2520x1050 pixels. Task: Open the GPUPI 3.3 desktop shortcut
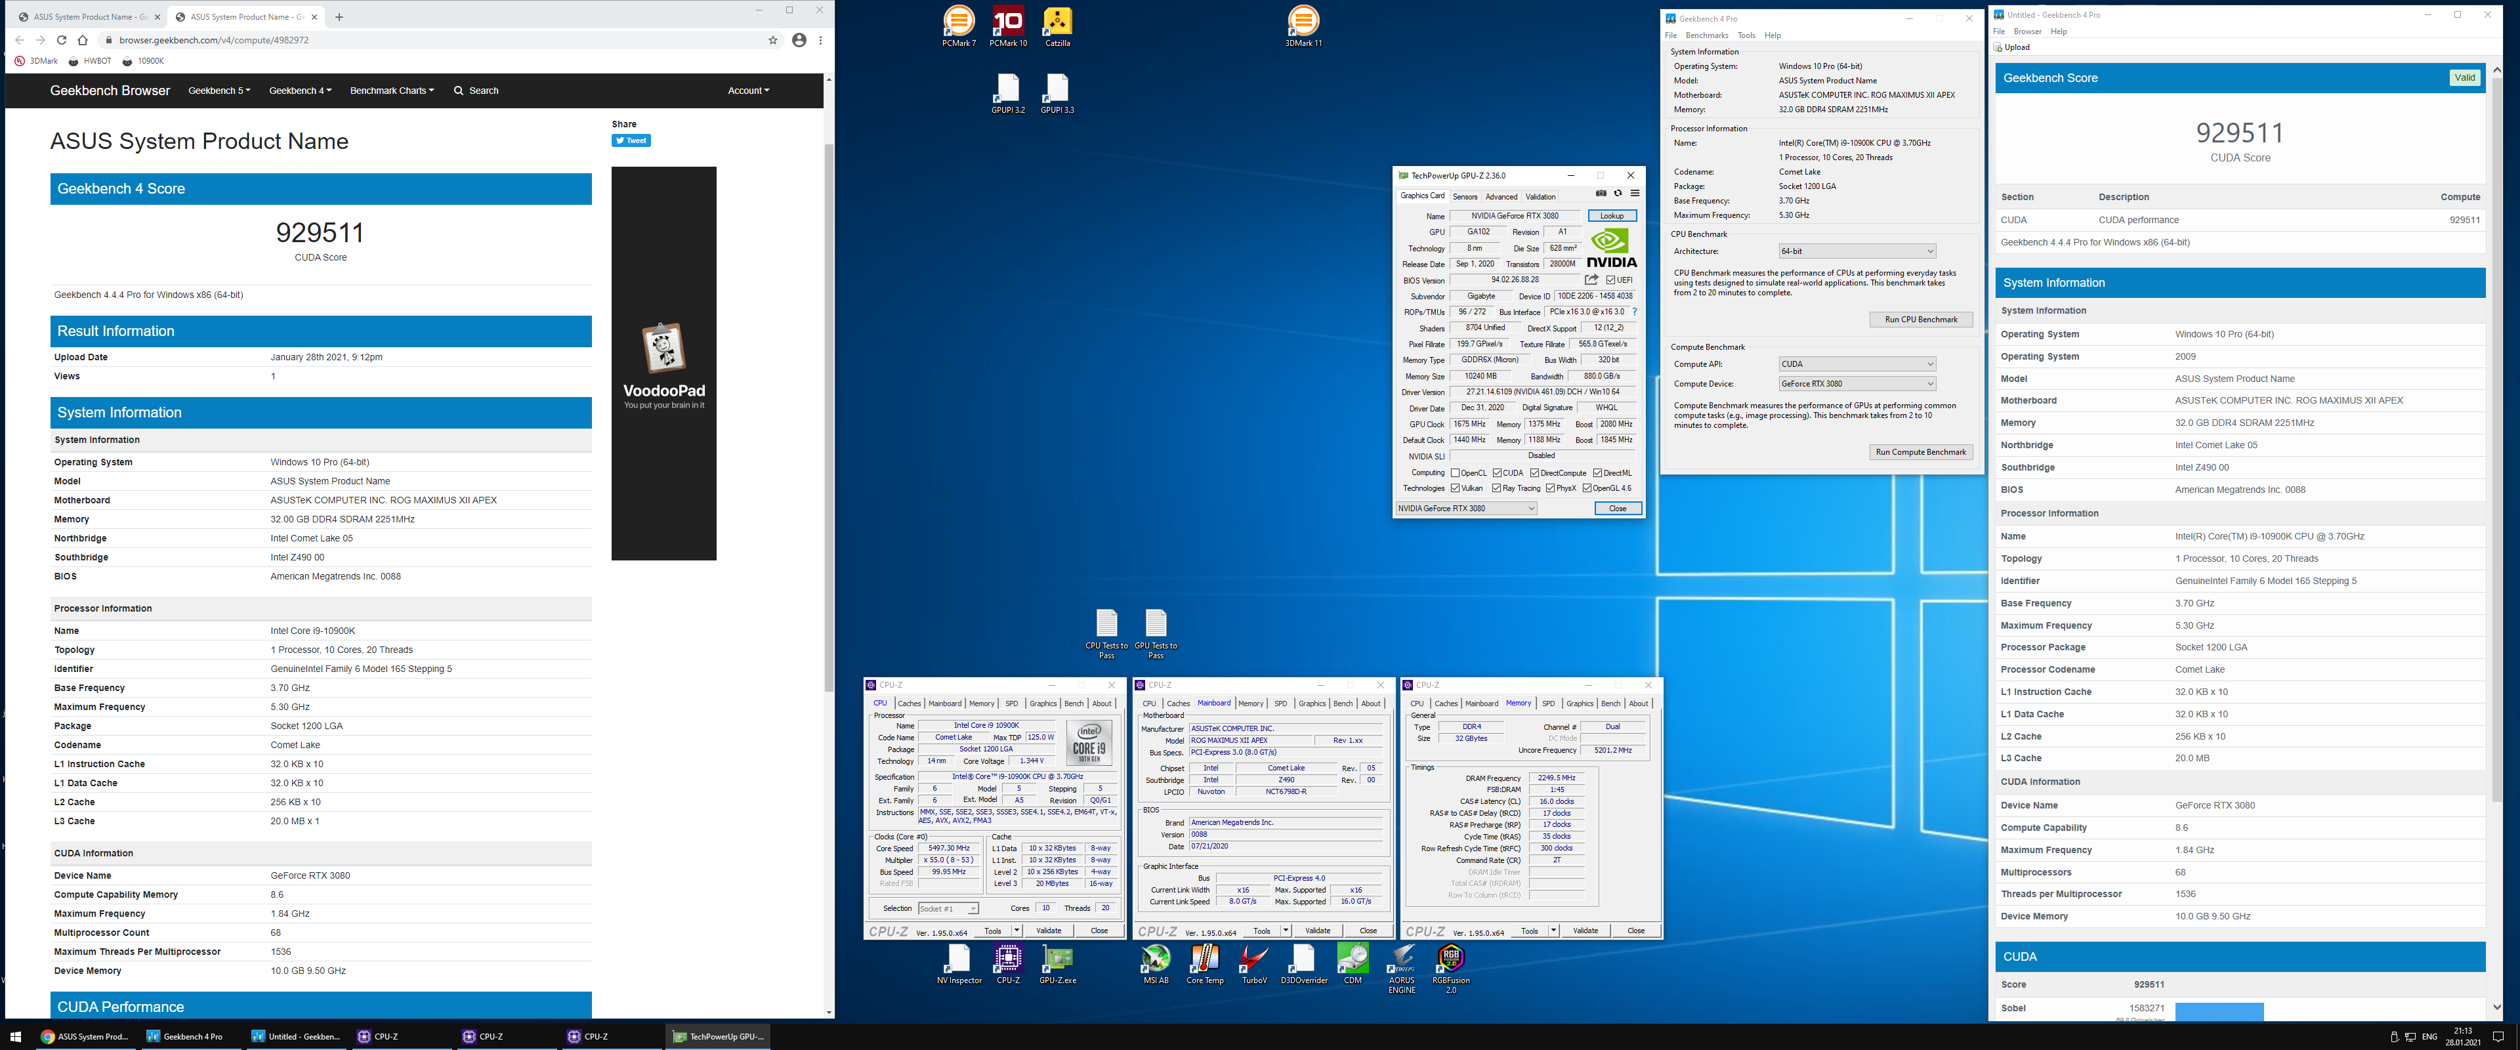pyautogui.click(x=1057, y=94)
